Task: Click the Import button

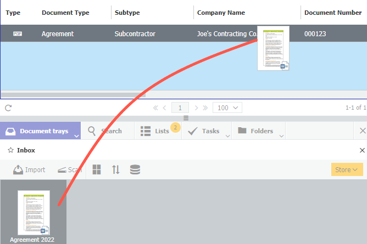Action: pyautogui.click(x=29, y=170)
